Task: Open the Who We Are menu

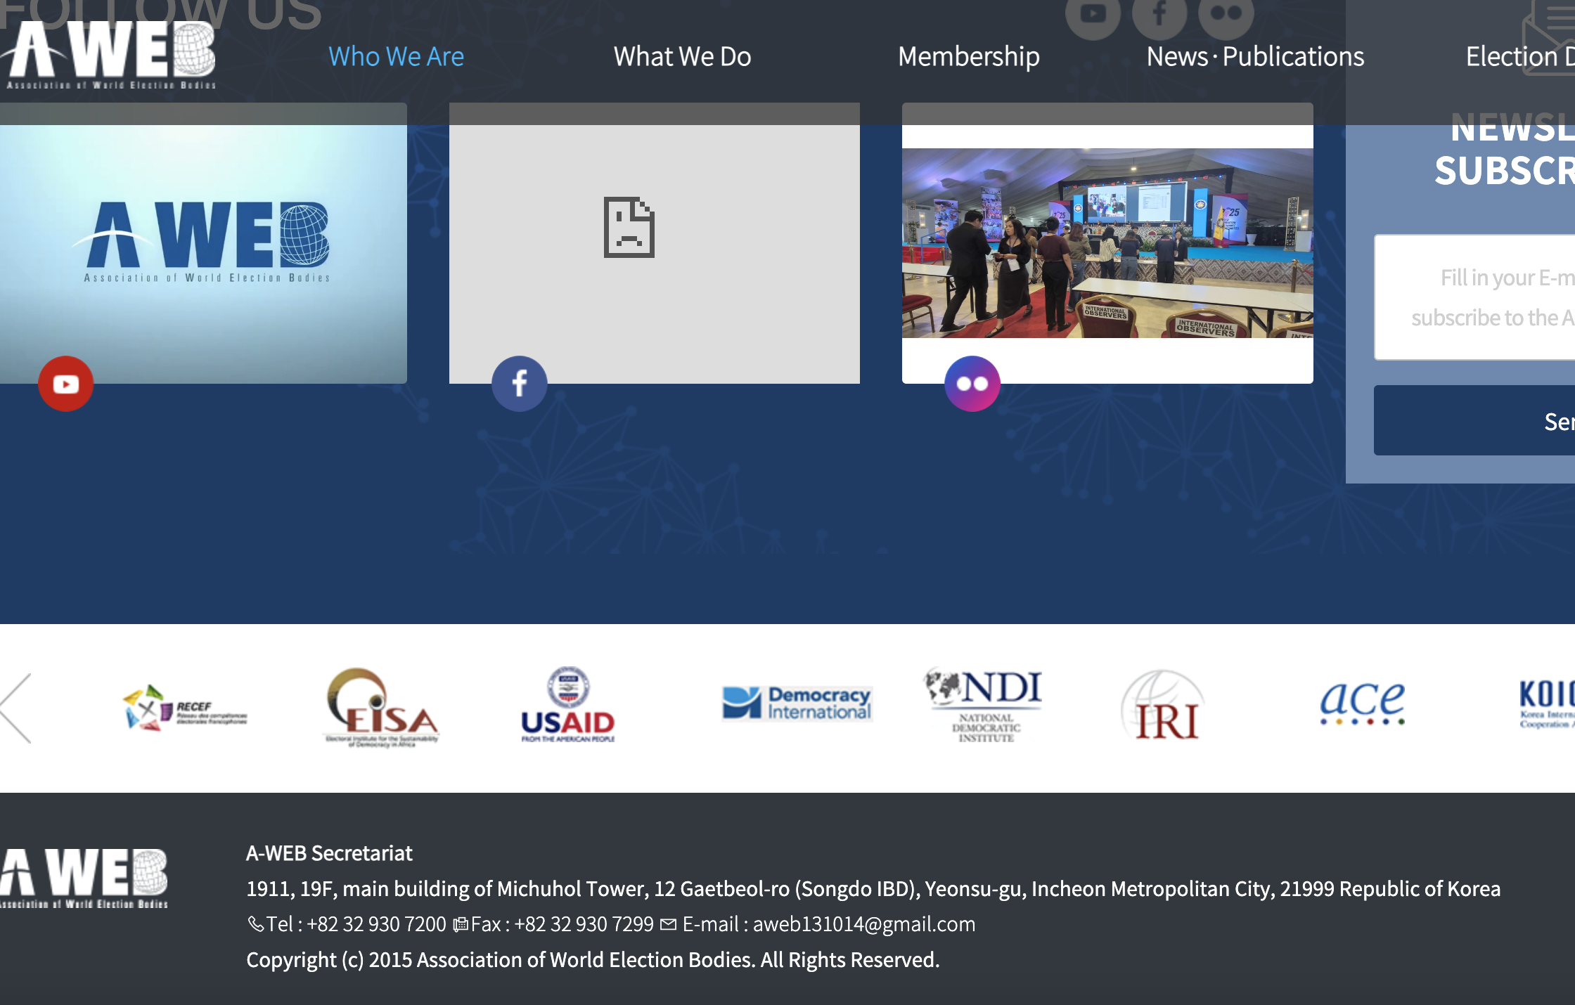Action: pyautogui.click(x=396, y=56)
